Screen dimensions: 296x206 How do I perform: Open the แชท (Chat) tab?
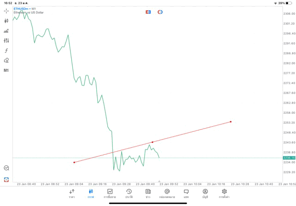(x=186, y=193)
